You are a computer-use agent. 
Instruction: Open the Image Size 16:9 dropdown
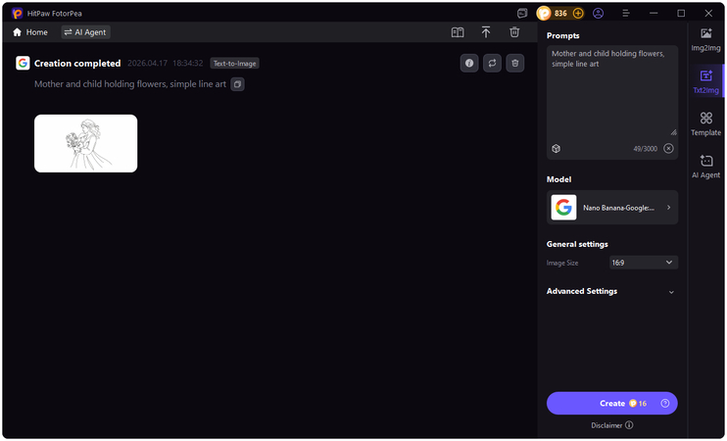pos(644,263)
